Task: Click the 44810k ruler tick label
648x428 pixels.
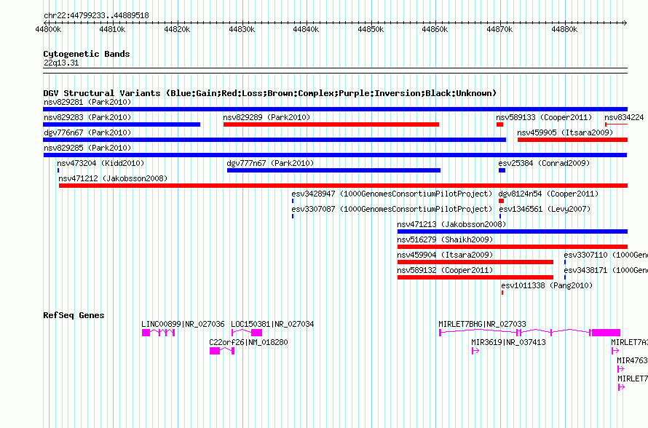Action: 112,29
